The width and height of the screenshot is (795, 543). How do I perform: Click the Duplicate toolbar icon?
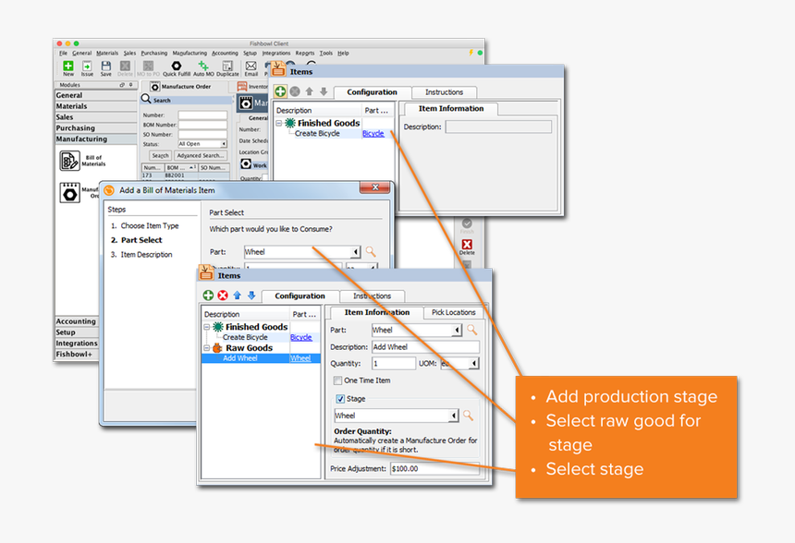click(x=227, y=66)
